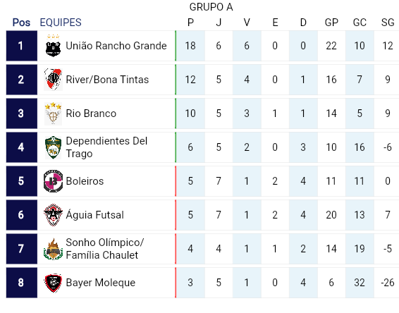Viewport: 399px width, 313px height.
Task: Click the Bayer Moleque red shield logo
Action: (53, 283)
